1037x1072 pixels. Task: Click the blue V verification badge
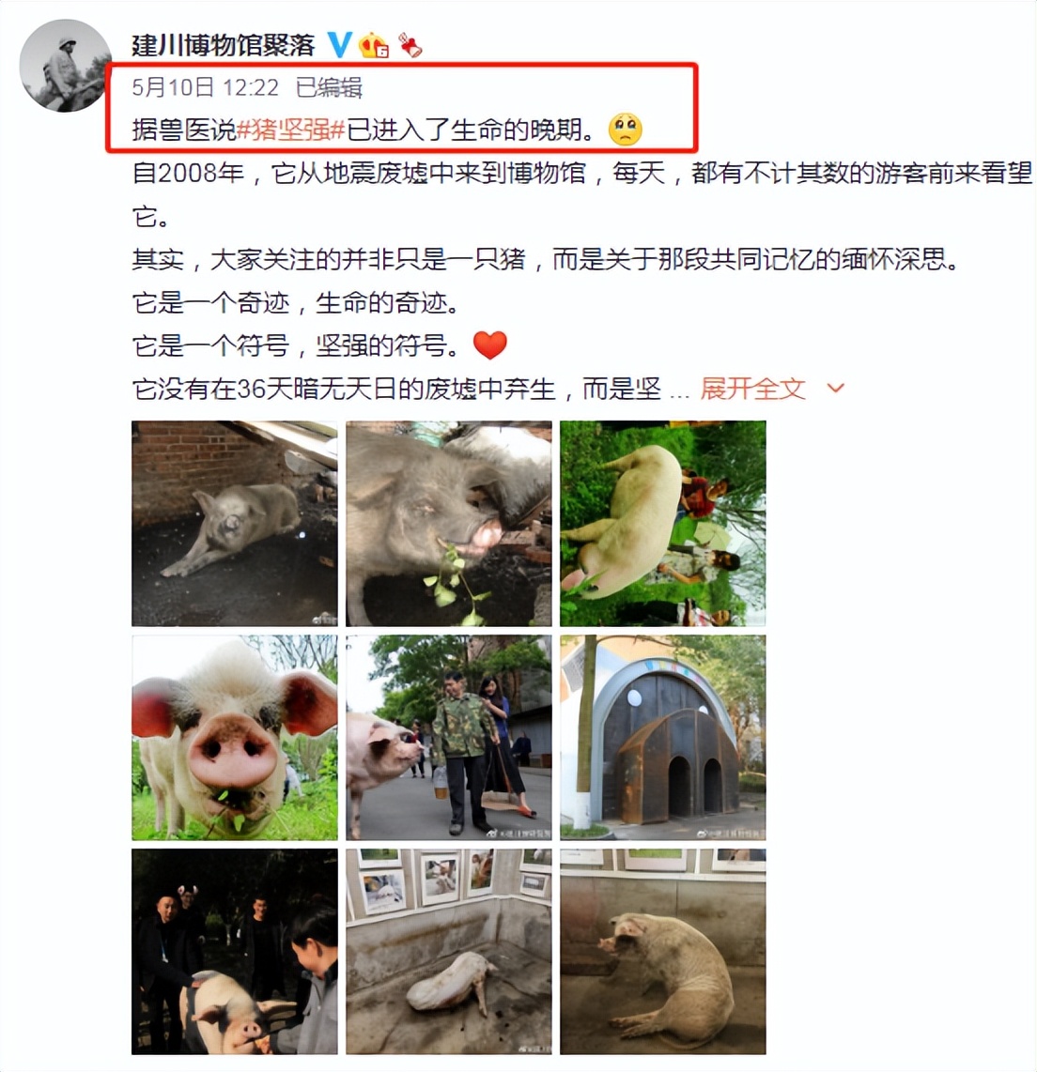(339, 44)
